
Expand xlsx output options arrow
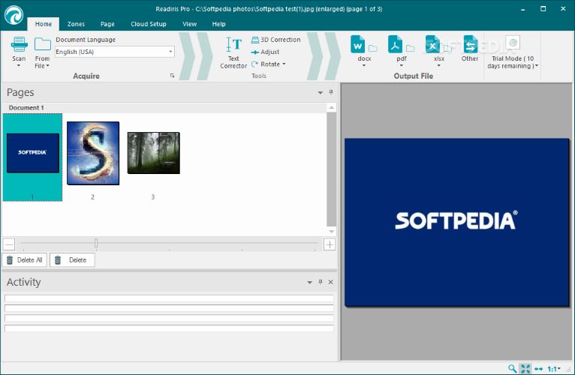439,65
